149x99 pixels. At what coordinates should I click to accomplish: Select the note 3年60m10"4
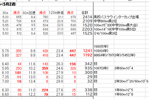124,68
